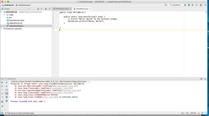This screenshot has width=209, height=116.
Task: Open the Project panel gear settings dropdown
Action: tap(46, 9)
